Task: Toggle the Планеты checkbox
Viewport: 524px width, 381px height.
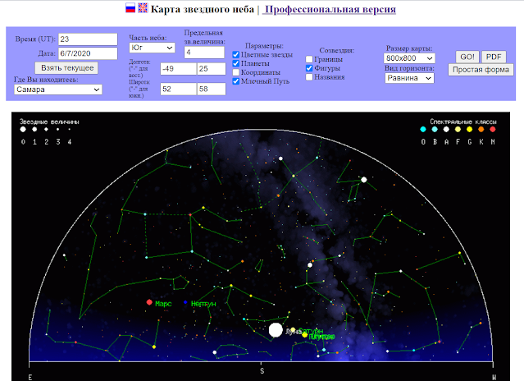Action: click(236, 63)
